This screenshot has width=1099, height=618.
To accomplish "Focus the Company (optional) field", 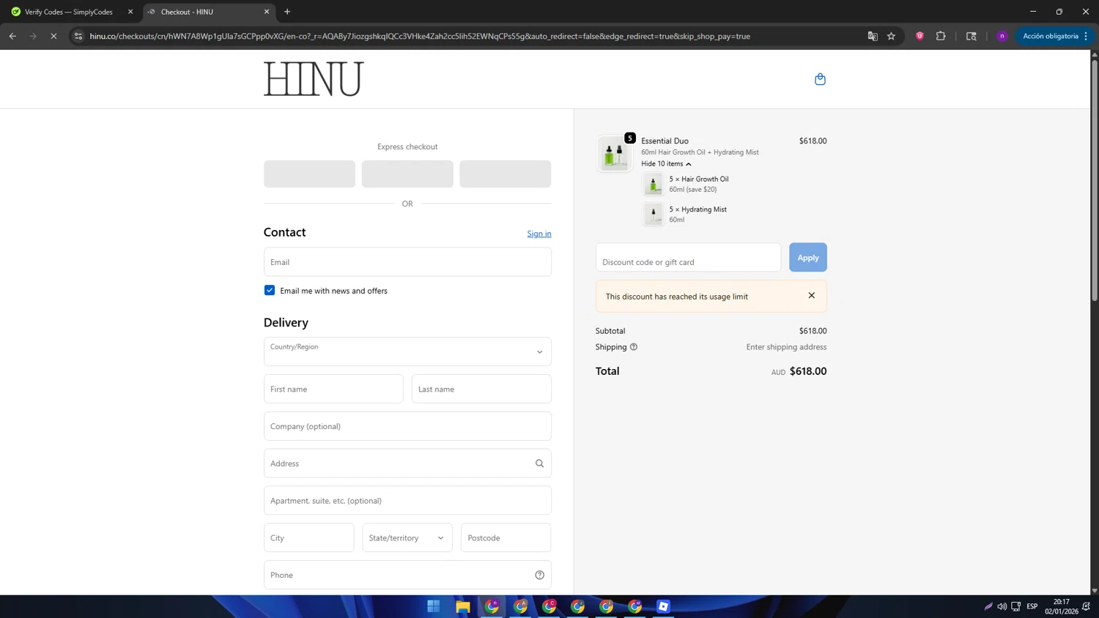I will [x=407, y=426].
